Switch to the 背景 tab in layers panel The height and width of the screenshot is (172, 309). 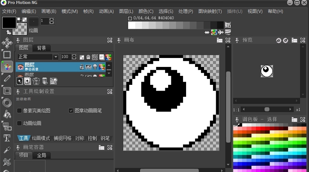coord(42,48)
